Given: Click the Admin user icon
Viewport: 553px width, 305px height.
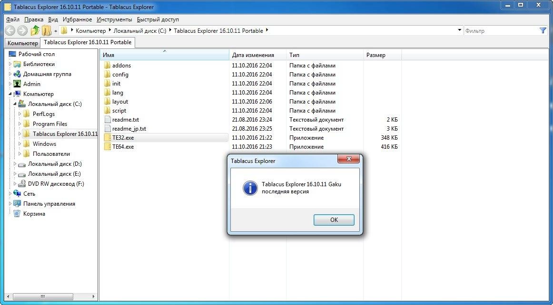Looking at the screenshot, I should coord(17,84).
